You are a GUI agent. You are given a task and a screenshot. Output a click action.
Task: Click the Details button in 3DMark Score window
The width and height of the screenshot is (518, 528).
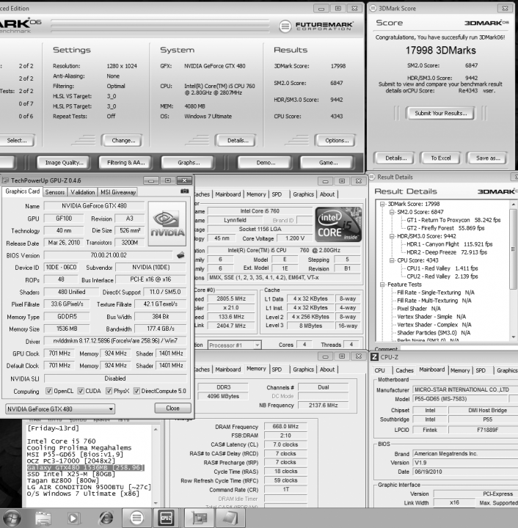click(395, 158)
